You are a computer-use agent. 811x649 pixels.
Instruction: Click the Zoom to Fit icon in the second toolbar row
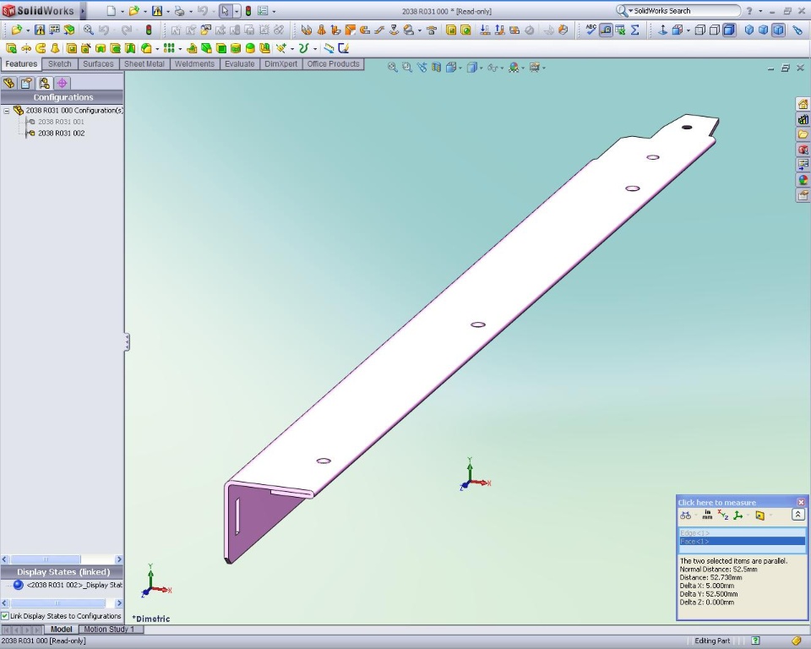pyautogui.click(x=89, y=30)
